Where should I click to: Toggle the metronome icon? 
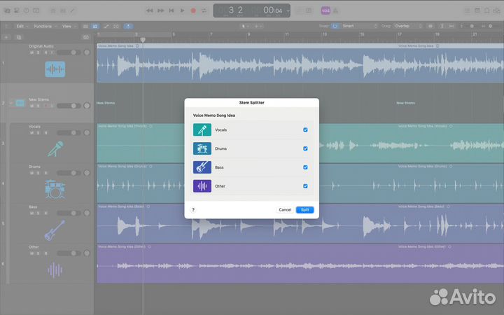[x=336, y=10]
